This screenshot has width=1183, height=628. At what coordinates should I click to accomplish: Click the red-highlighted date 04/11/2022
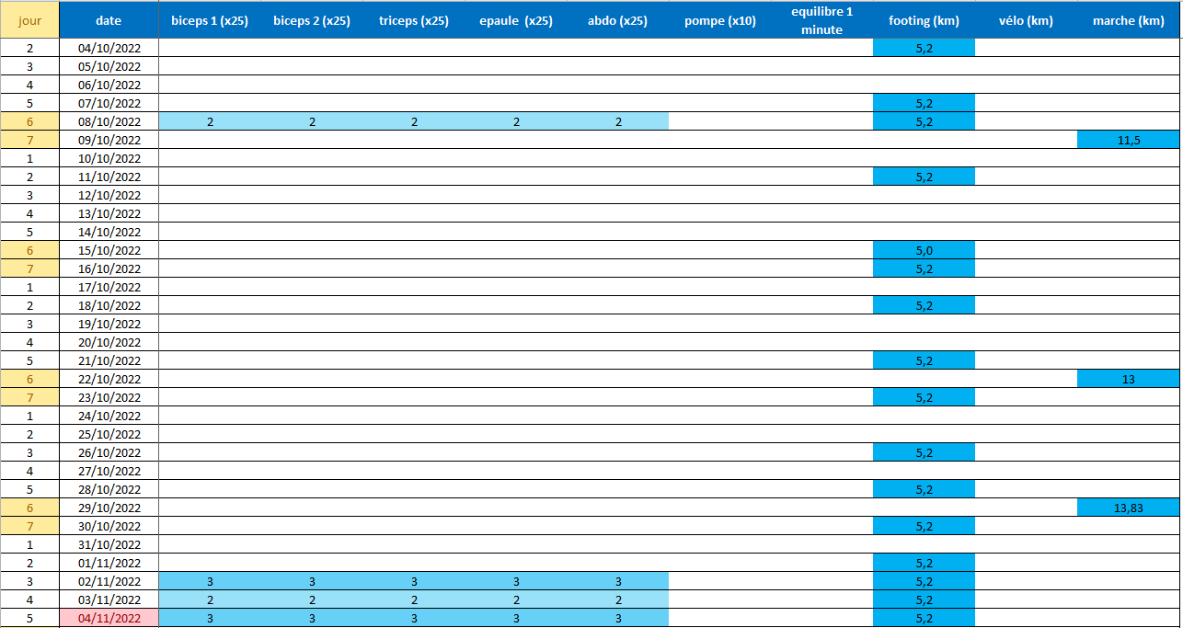(x=109, y=618)
